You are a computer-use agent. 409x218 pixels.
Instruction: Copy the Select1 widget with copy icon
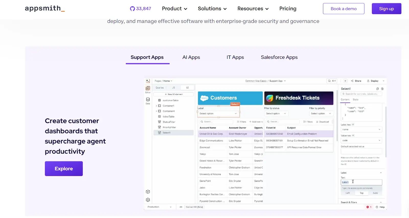point(377,89)
